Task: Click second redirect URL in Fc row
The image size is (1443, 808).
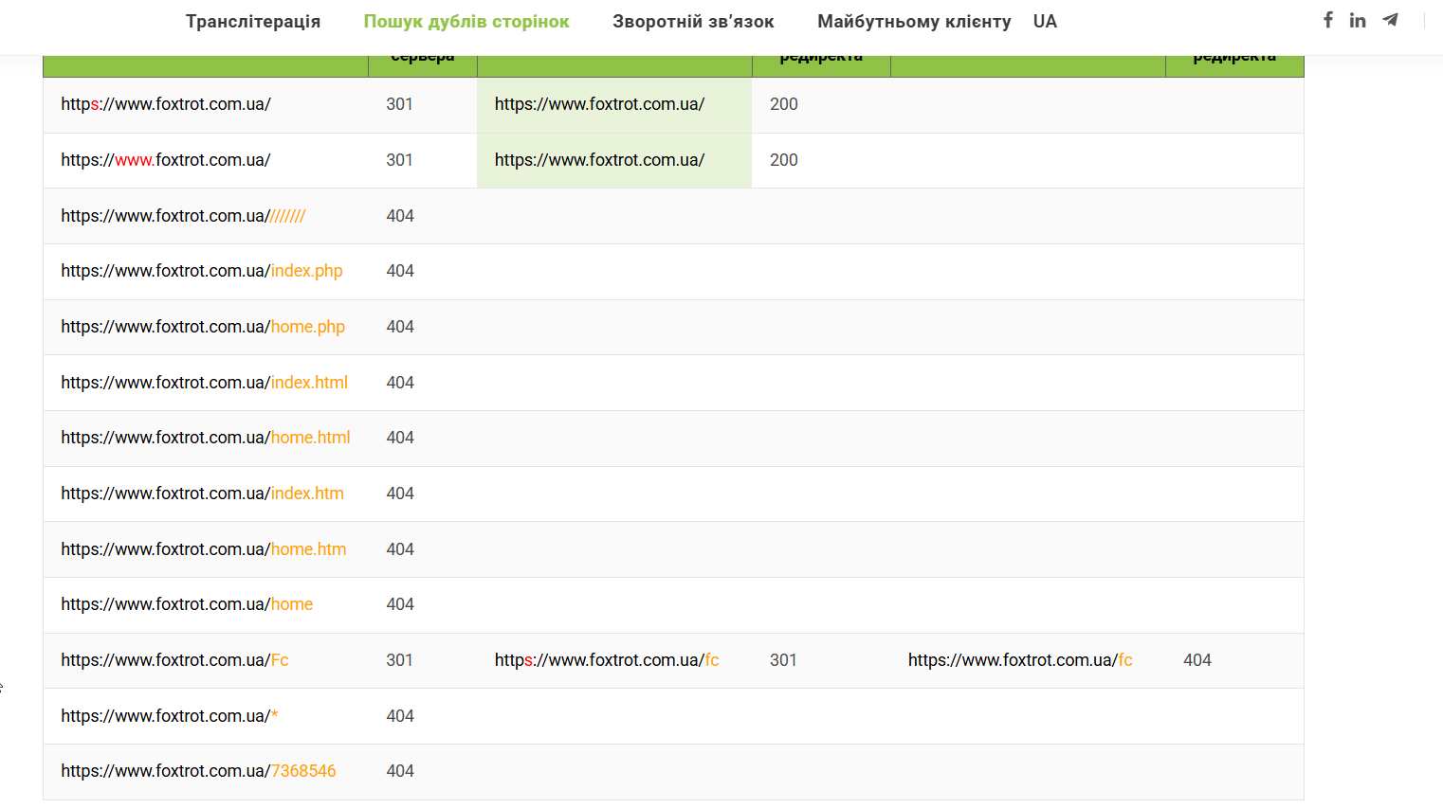Action: pos(1020,660)
